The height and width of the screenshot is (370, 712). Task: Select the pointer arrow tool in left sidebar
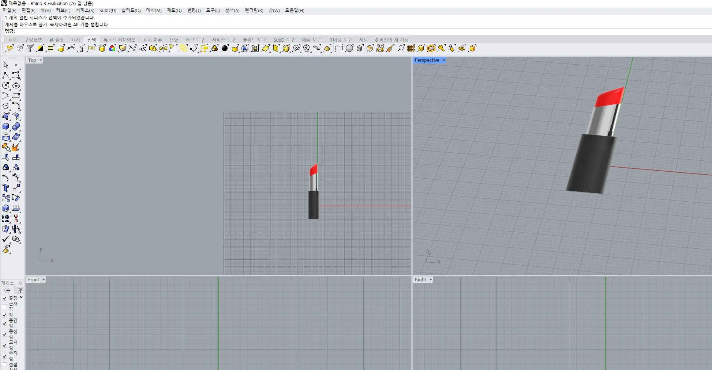[6, 65]
